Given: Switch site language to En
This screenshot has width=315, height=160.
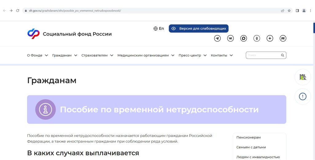Looking at the screenshot, I should tap(159, 29).
